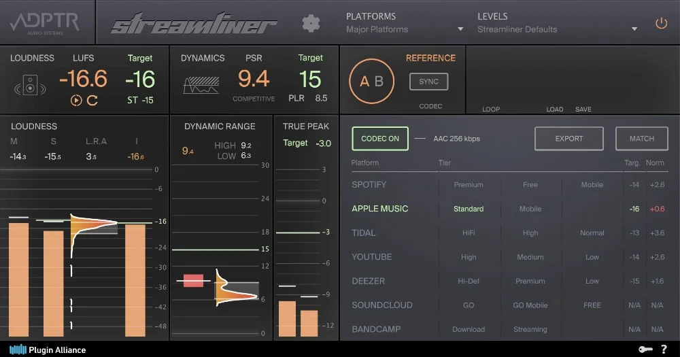Click the LUFS reading -16.6
680x357 pixels.
point(83,79)
